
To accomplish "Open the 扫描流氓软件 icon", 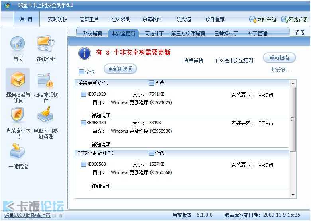I will click(46, 80).
